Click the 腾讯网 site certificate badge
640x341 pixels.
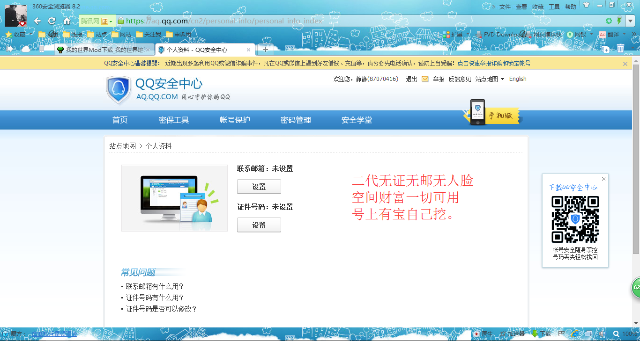96,21
